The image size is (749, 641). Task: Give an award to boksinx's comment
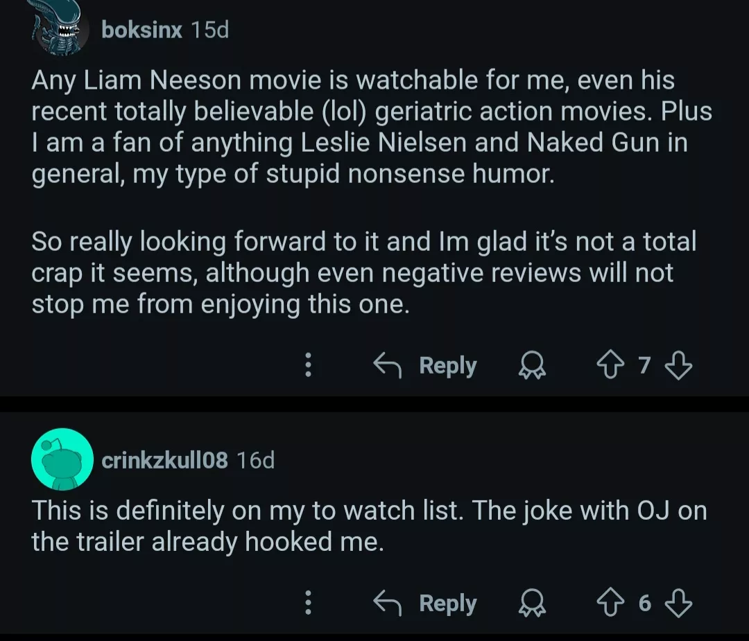coord(533,365)
